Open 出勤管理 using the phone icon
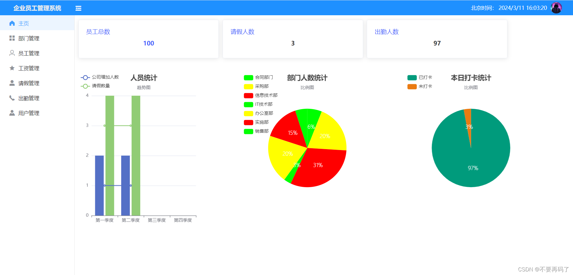The image size is (573, 275). point(12,98)
